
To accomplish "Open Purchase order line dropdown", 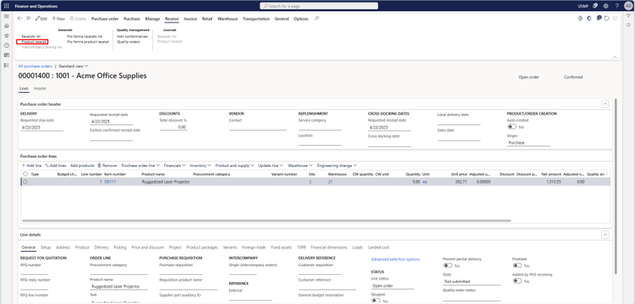I will click(x=141, y=166).
